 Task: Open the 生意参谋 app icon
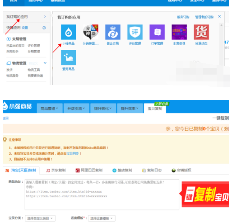[179, 32]
